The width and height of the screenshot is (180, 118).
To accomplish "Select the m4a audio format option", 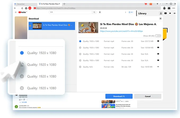I will (80, 67).
